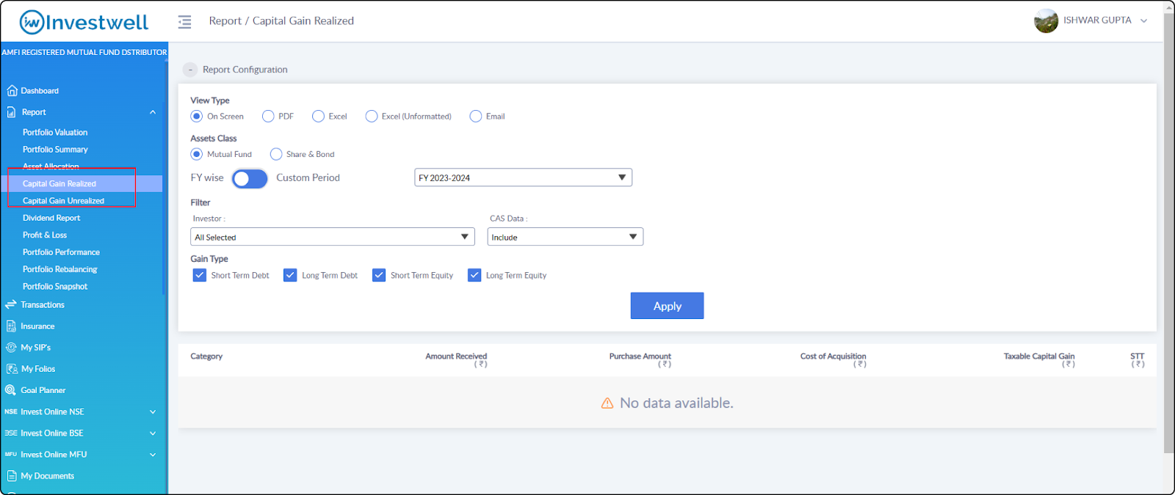Image resolution: width=1175 pixels, height=495 pixels.
Task: Toggle the sidebar hamburger menu icon
Action: tap(184, 22)
